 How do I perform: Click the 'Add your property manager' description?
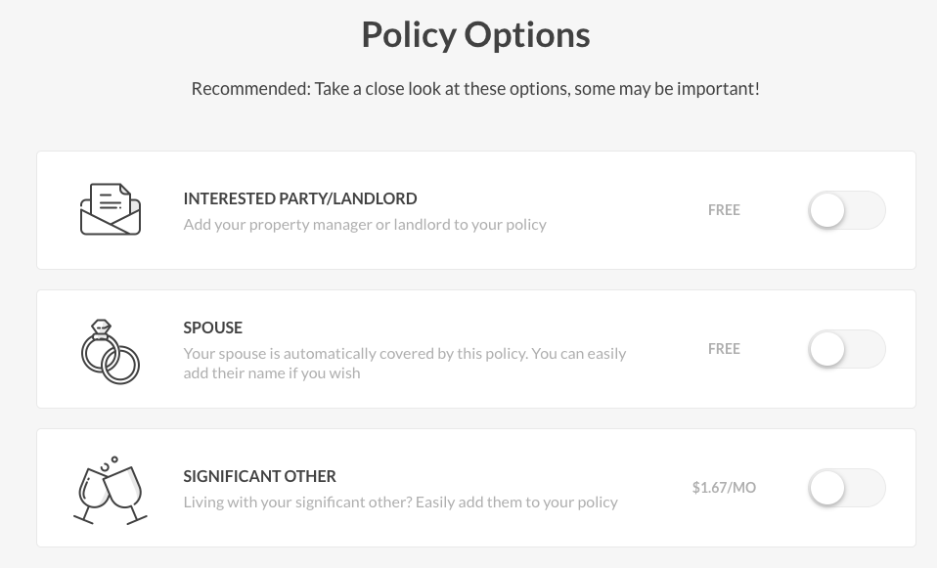tap(365, 225)
